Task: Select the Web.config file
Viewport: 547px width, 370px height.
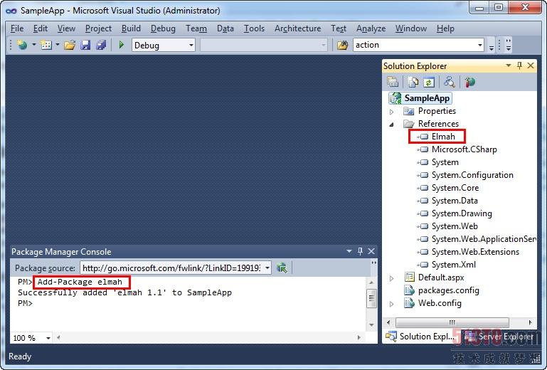Action: [x=440, y=303]
